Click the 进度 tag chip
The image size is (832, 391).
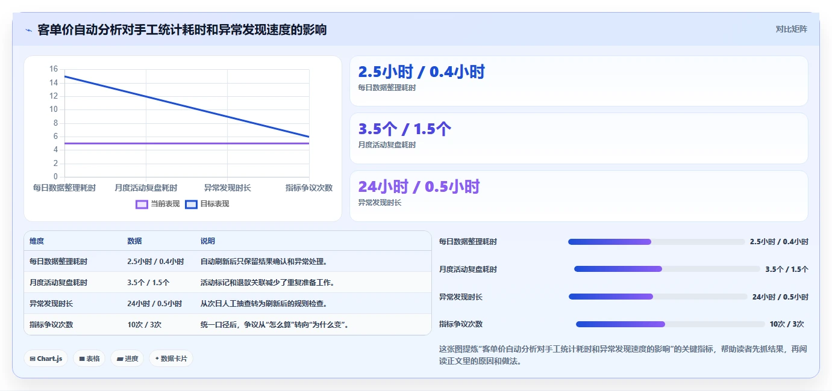pos(127,359)
